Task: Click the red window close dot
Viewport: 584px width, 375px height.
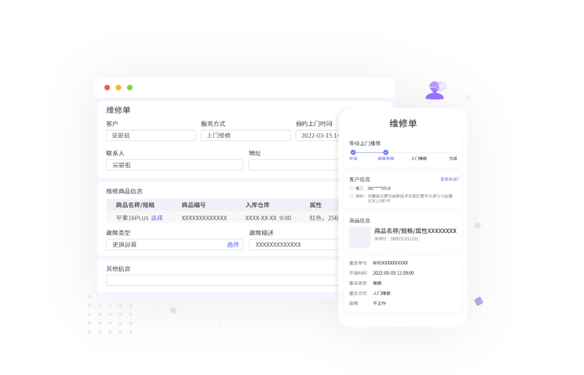Action: pos(107,88)
